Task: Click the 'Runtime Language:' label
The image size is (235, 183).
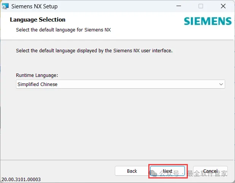Action: (37, 75)
